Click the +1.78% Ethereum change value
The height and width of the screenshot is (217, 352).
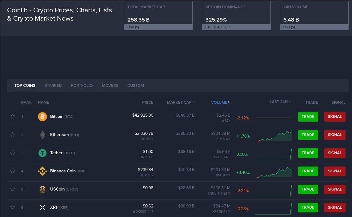coord(243,136)
